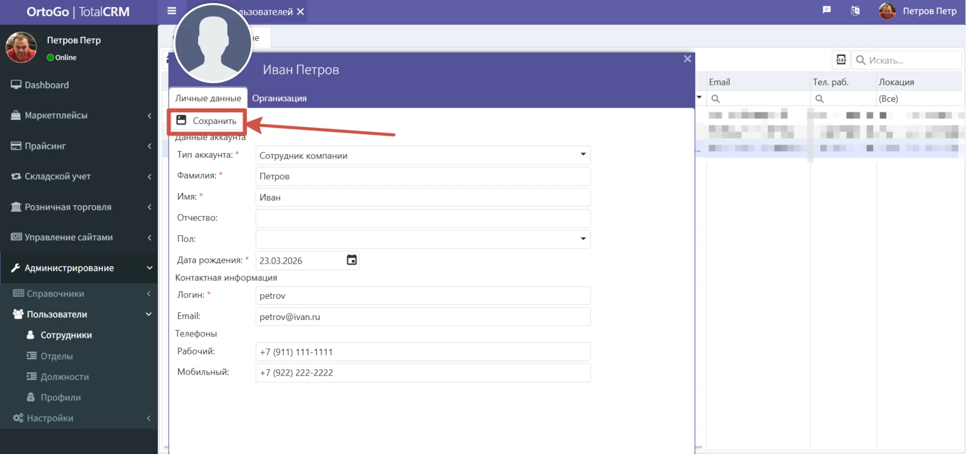Click the Email input field

pyautogui.click(x=422, y=317)
